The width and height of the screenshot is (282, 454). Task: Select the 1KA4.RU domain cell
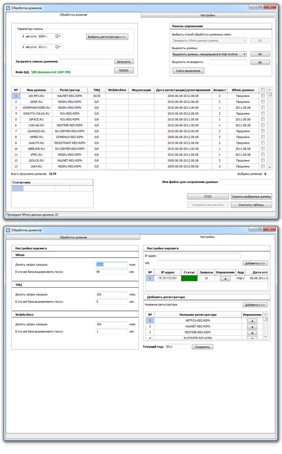point(36,167)
